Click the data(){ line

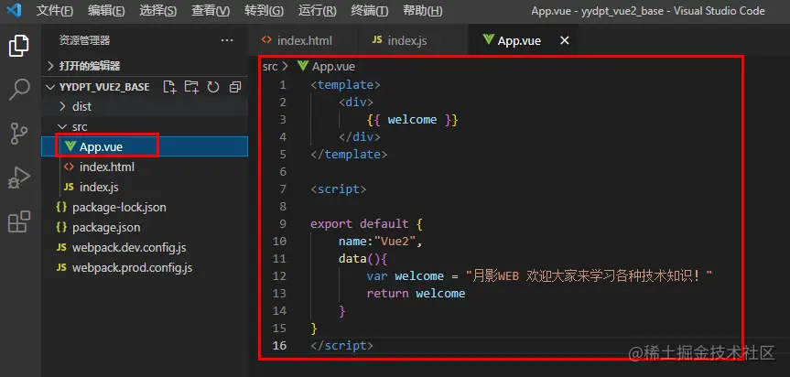pos(363,259)
